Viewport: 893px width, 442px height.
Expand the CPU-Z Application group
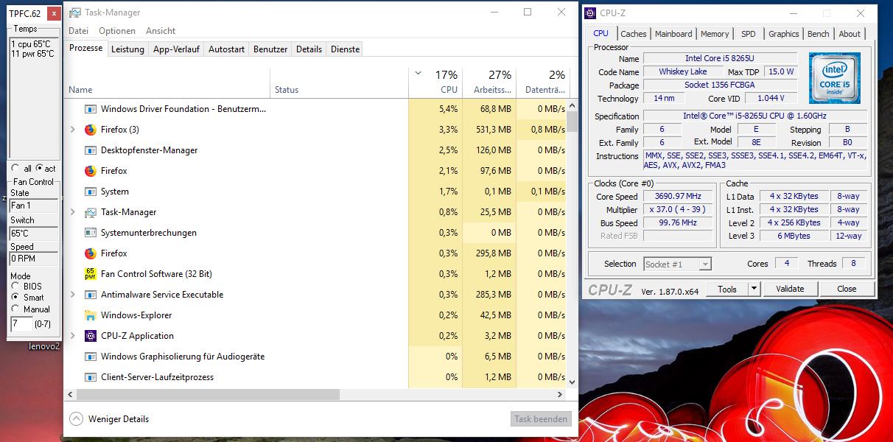[x=72, y=336]
